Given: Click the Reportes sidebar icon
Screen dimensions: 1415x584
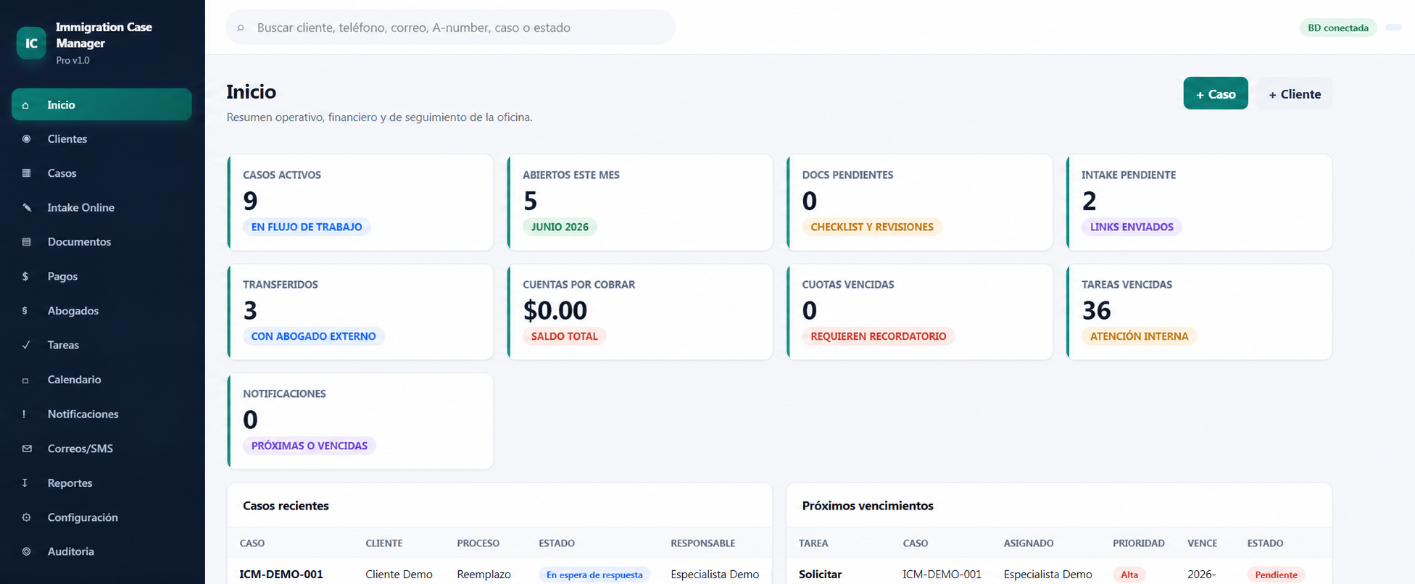Looking at the screenshot, I should point(26,483).
